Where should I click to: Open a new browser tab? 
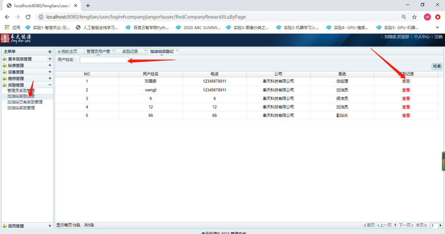pyautogui.click(x=88, y=6)
